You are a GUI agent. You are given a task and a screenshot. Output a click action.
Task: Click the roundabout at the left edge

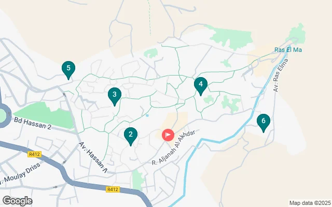(x=3, y=116)
